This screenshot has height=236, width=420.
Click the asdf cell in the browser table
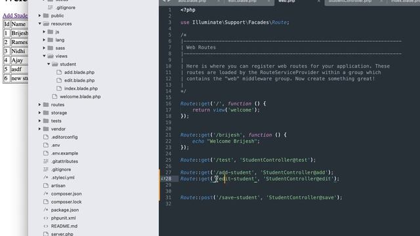[x=19, y=69]
